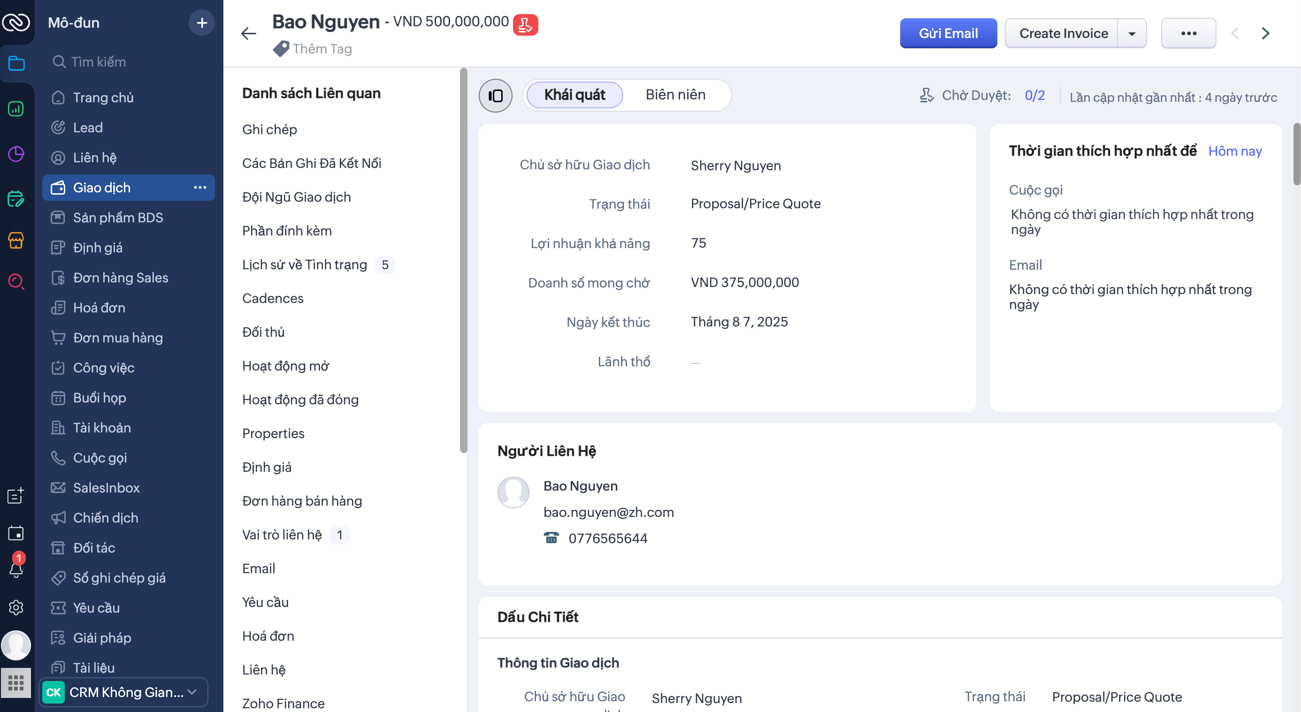Expand CRM Không Gian workspace switcher
The height and width of the screenshot is (712, 1301).
point(124,692)
